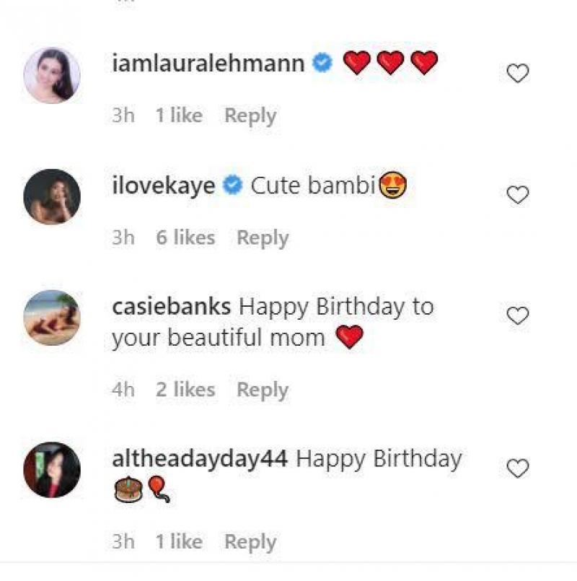This screenshot has height=581, width=577.
Task: Open casiebanks' beach profile picture
Action: 52,318
